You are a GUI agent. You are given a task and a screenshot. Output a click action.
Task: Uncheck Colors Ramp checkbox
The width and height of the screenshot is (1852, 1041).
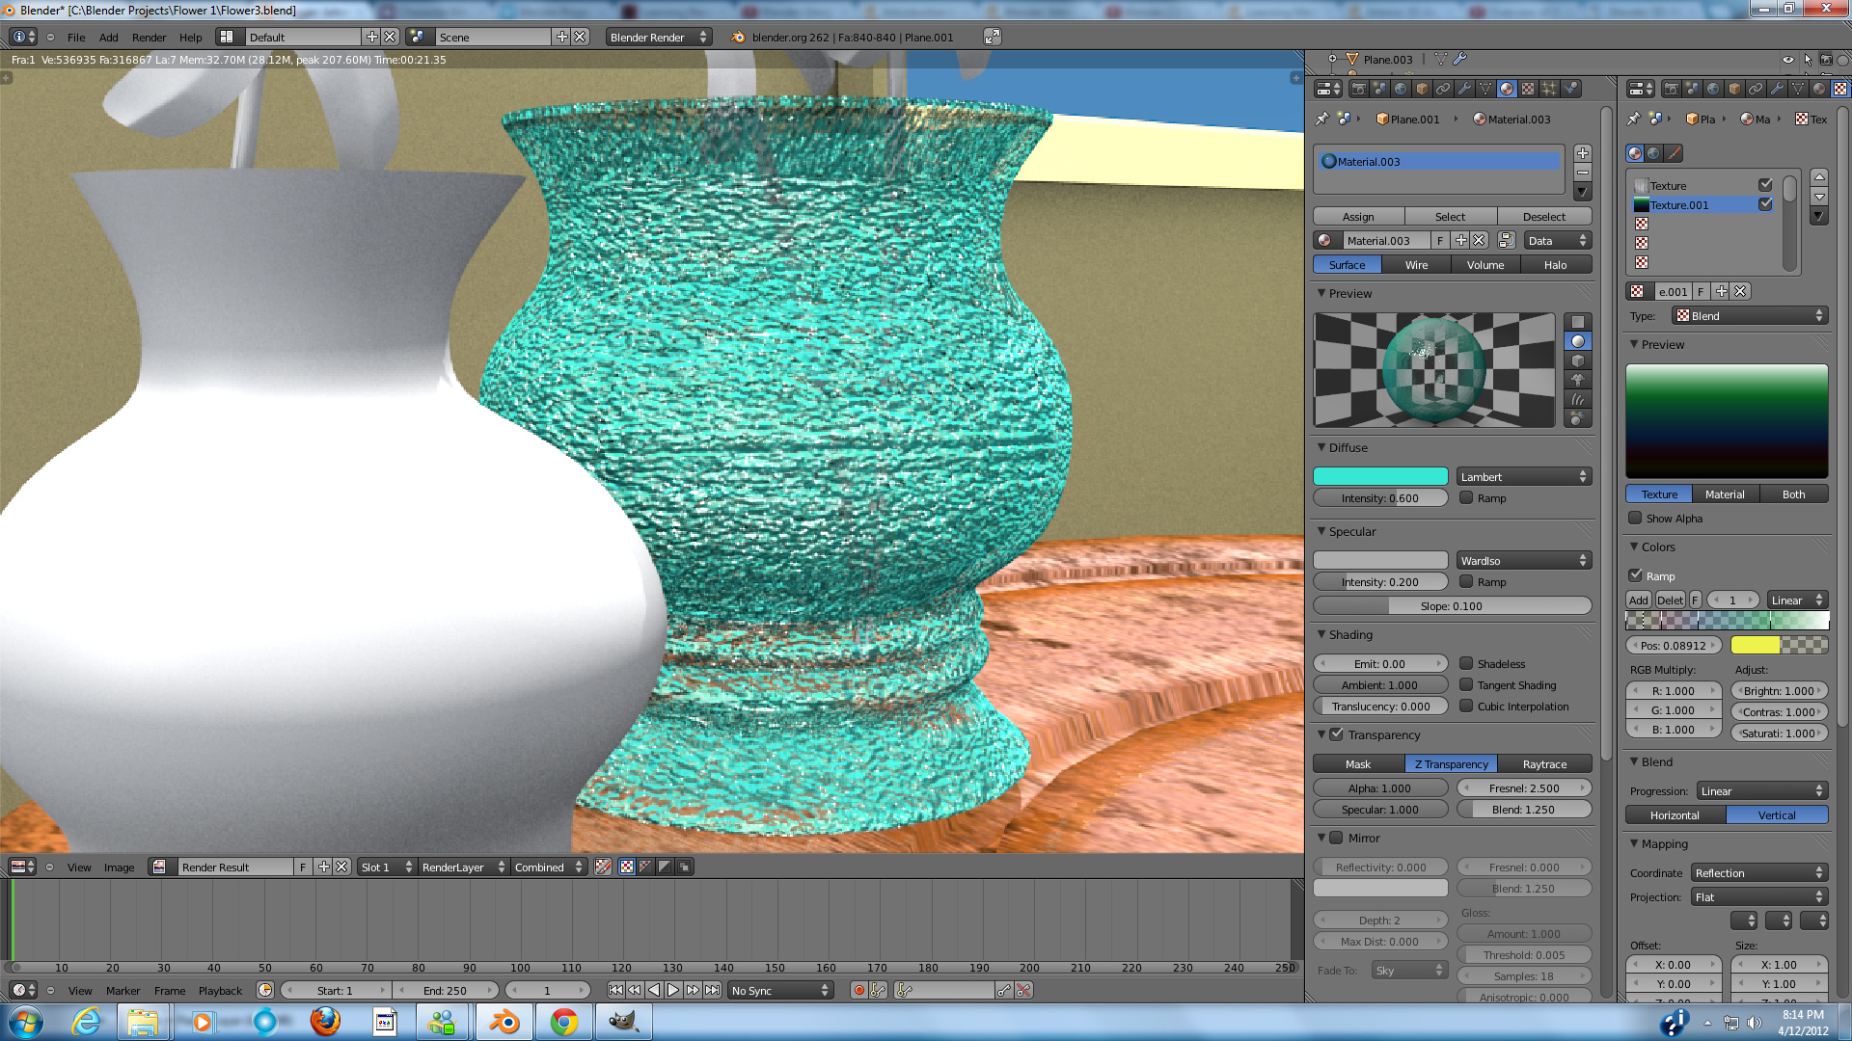(x=1635, y=575)
